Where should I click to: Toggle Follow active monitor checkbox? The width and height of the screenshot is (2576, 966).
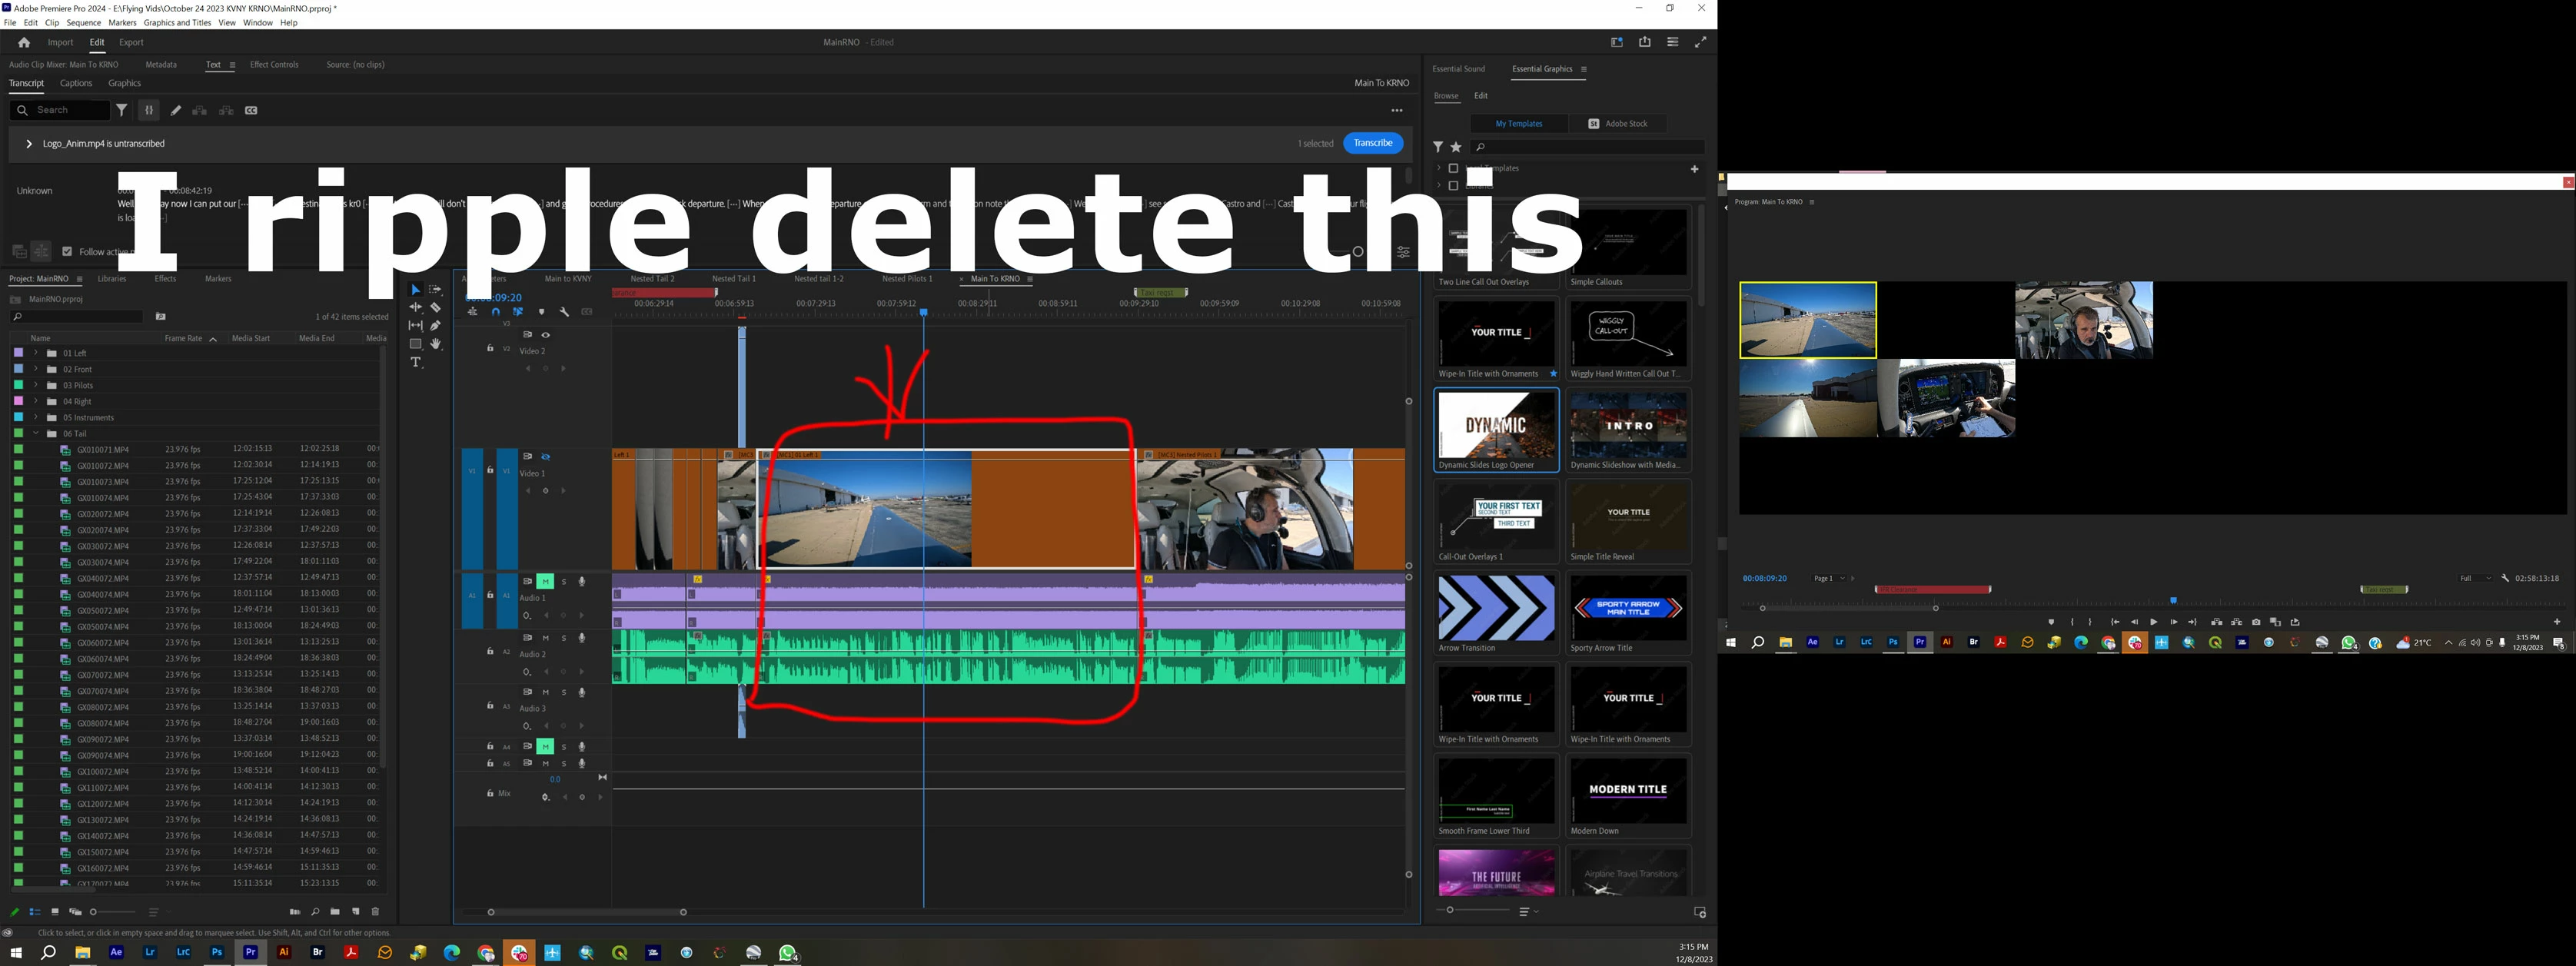click(x=67, y=252)
